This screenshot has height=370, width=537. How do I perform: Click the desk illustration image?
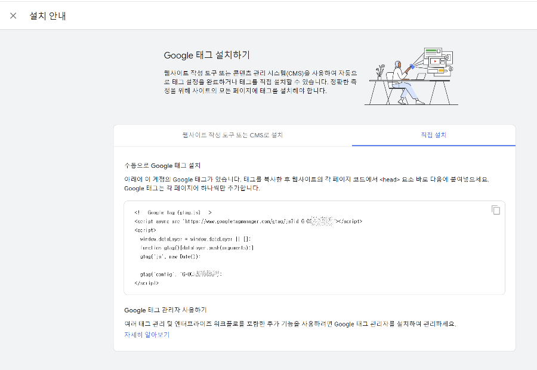[411, 76]
